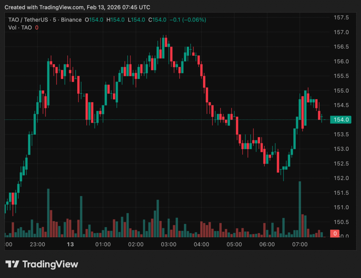Select the 07:00 time axis label
This screenshot has height=278, width=361.
300,244
